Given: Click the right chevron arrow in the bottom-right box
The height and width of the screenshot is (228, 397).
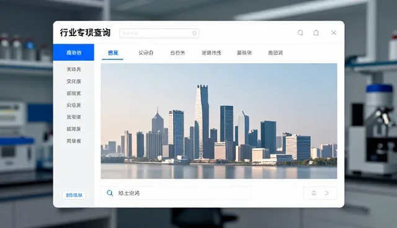Looking at the screenshot, I should [327, 193].
